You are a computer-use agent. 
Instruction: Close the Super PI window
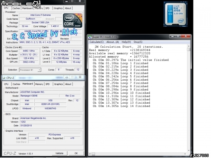tap(186, 36)
